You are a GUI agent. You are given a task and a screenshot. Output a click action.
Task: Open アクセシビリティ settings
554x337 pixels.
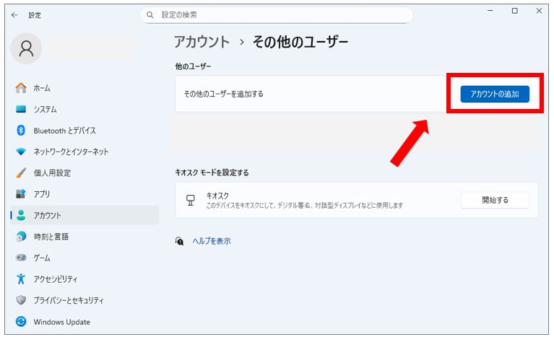tap(85, 279)
